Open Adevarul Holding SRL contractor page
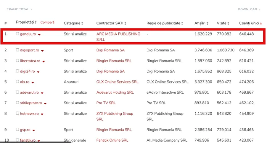 tap(115, 93)
